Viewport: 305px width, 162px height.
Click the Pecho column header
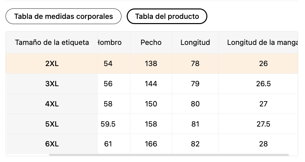151,42
